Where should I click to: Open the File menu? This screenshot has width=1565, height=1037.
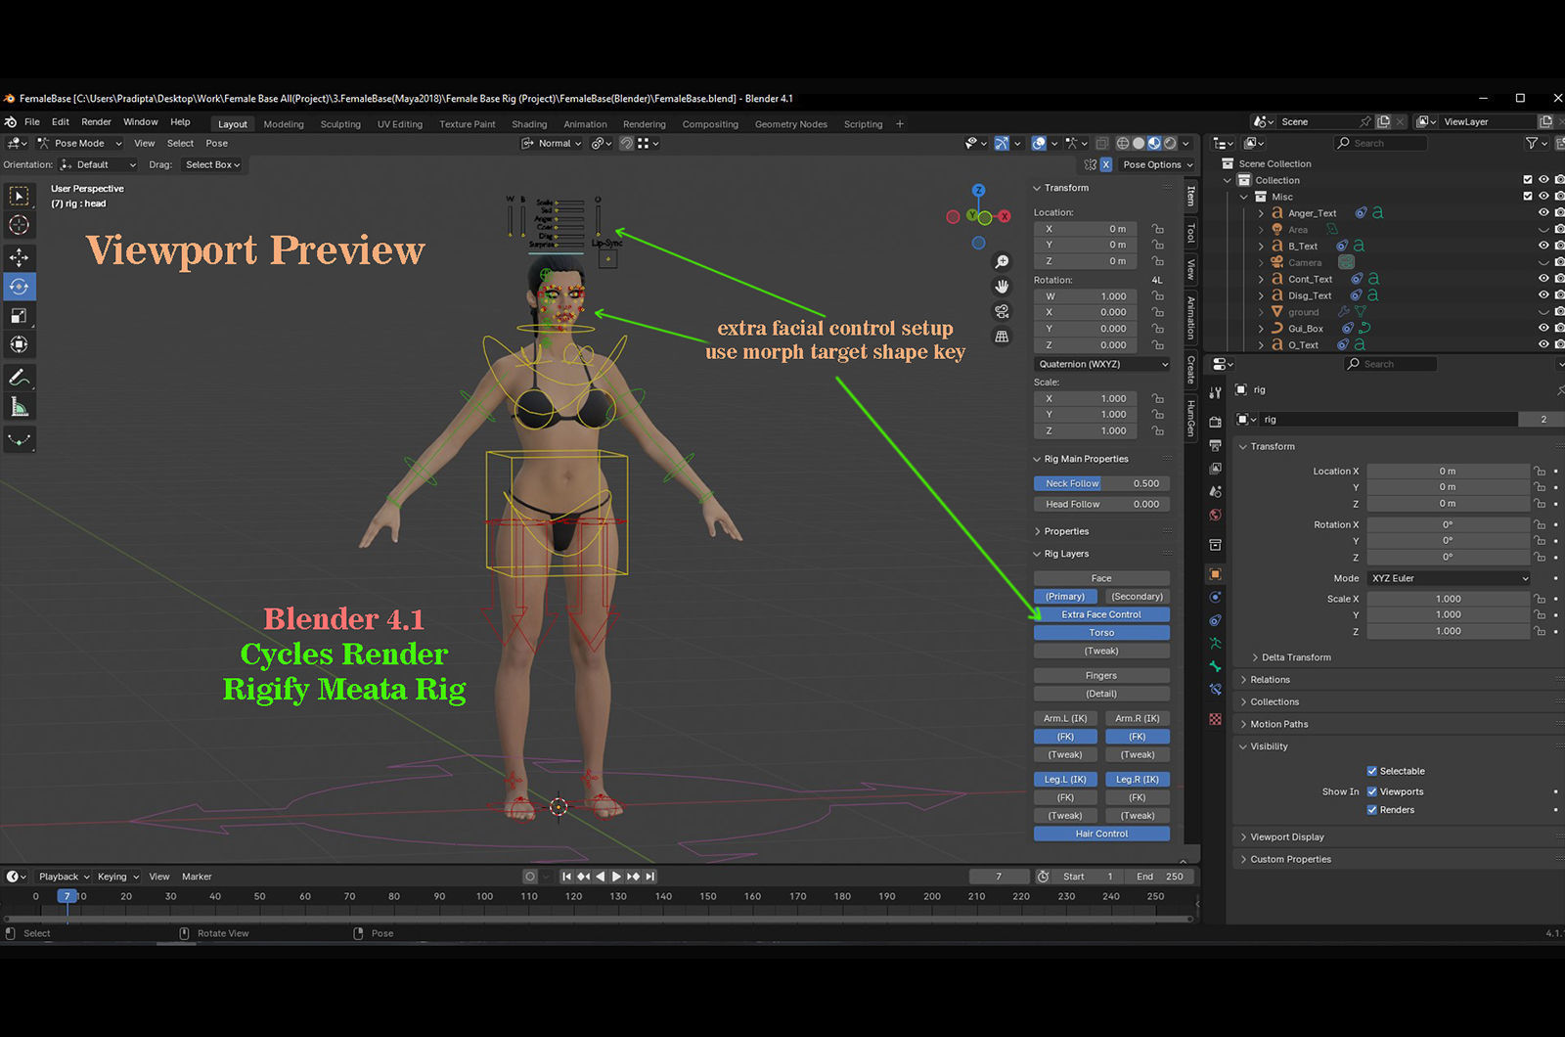pos(32,122)
